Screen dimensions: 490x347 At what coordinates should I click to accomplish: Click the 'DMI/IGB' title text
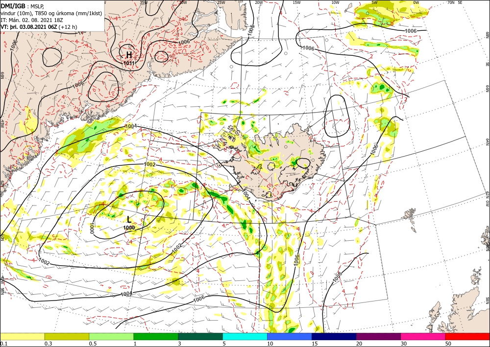(13, 5)
